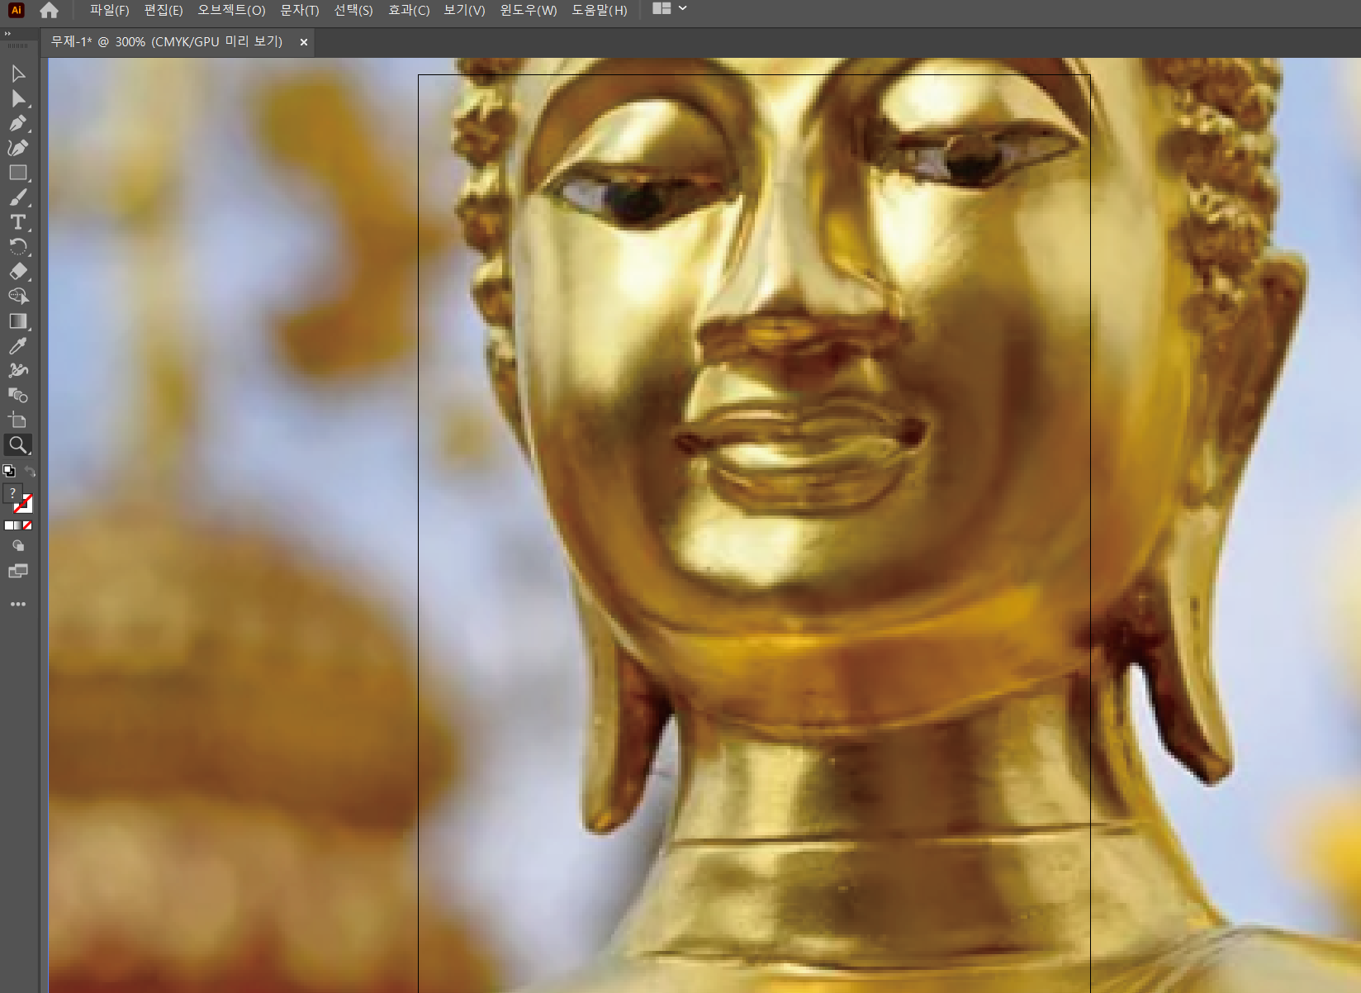Select the Eraser tool
The width and height of the screenshot is (1361, 993).
coord(17,272)
